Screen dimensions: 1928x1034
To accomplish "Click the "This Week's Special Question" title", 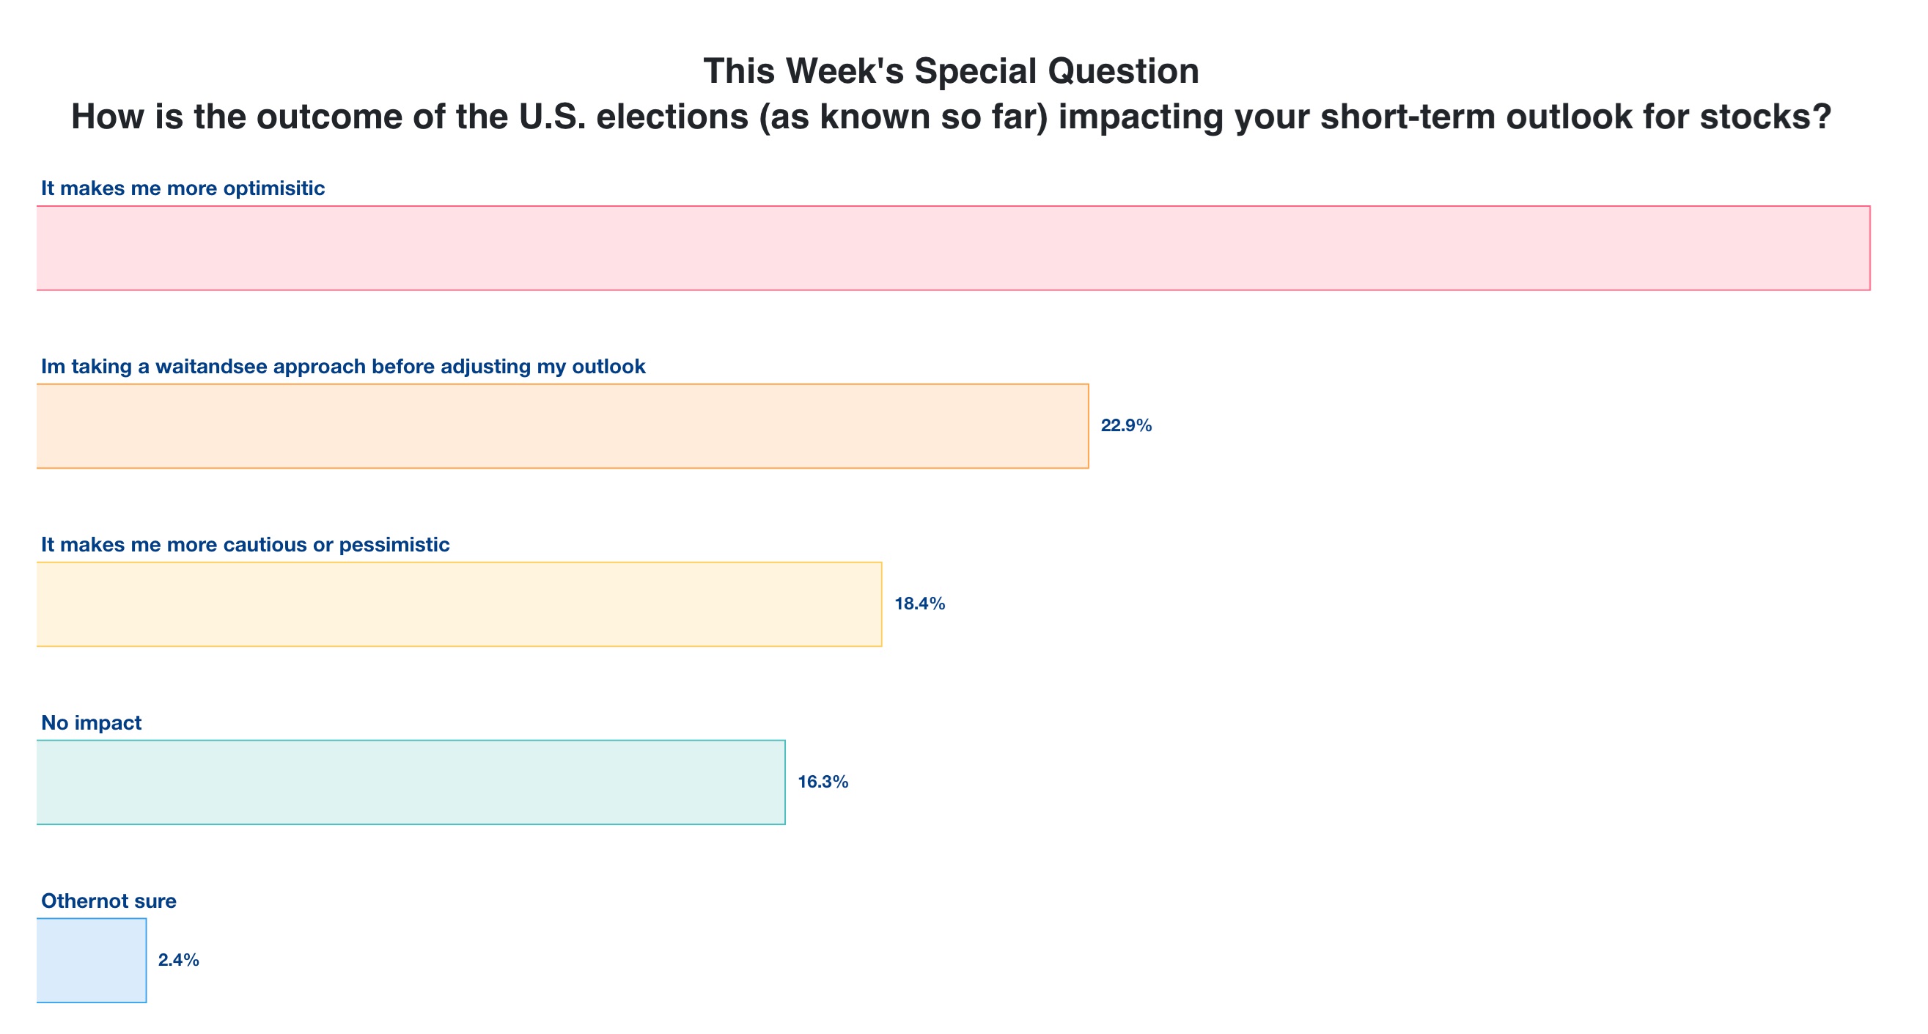I will [x=951, y=71].
